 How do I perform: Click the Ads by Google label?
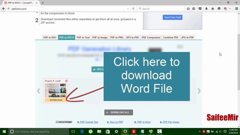coord(64,122)
